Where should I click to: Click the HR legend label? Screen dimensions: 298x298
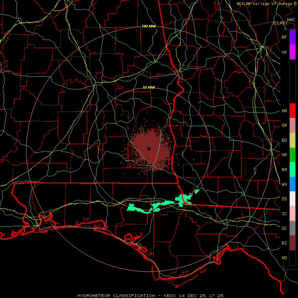[284, 155]
